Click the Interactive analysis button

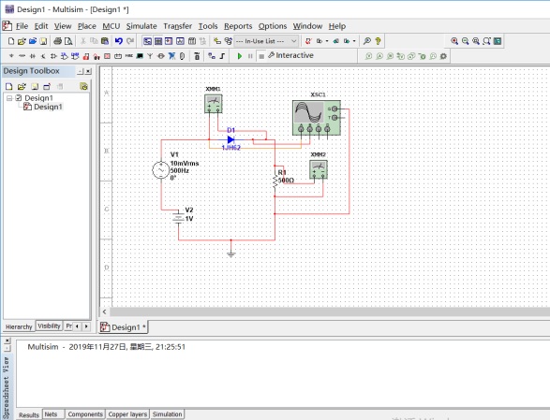tap(290, 56)
